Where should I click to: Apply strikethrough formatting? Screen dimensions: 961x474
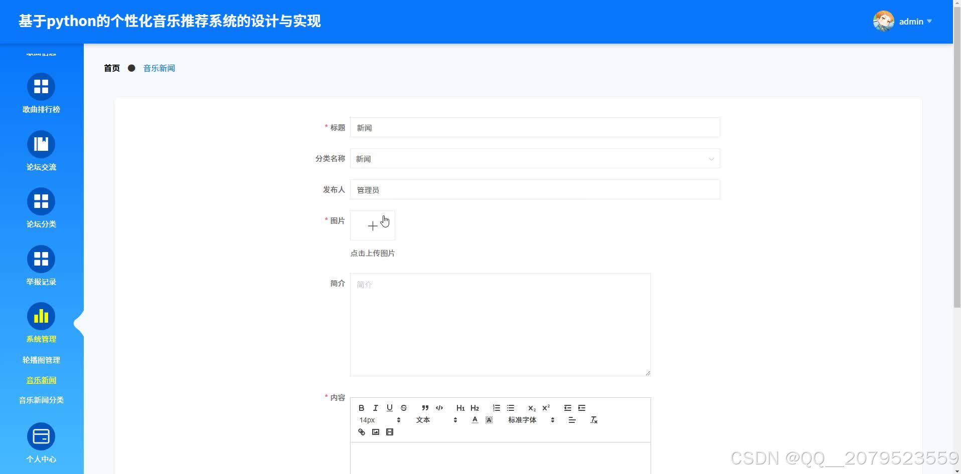click(x=403, y=408)
